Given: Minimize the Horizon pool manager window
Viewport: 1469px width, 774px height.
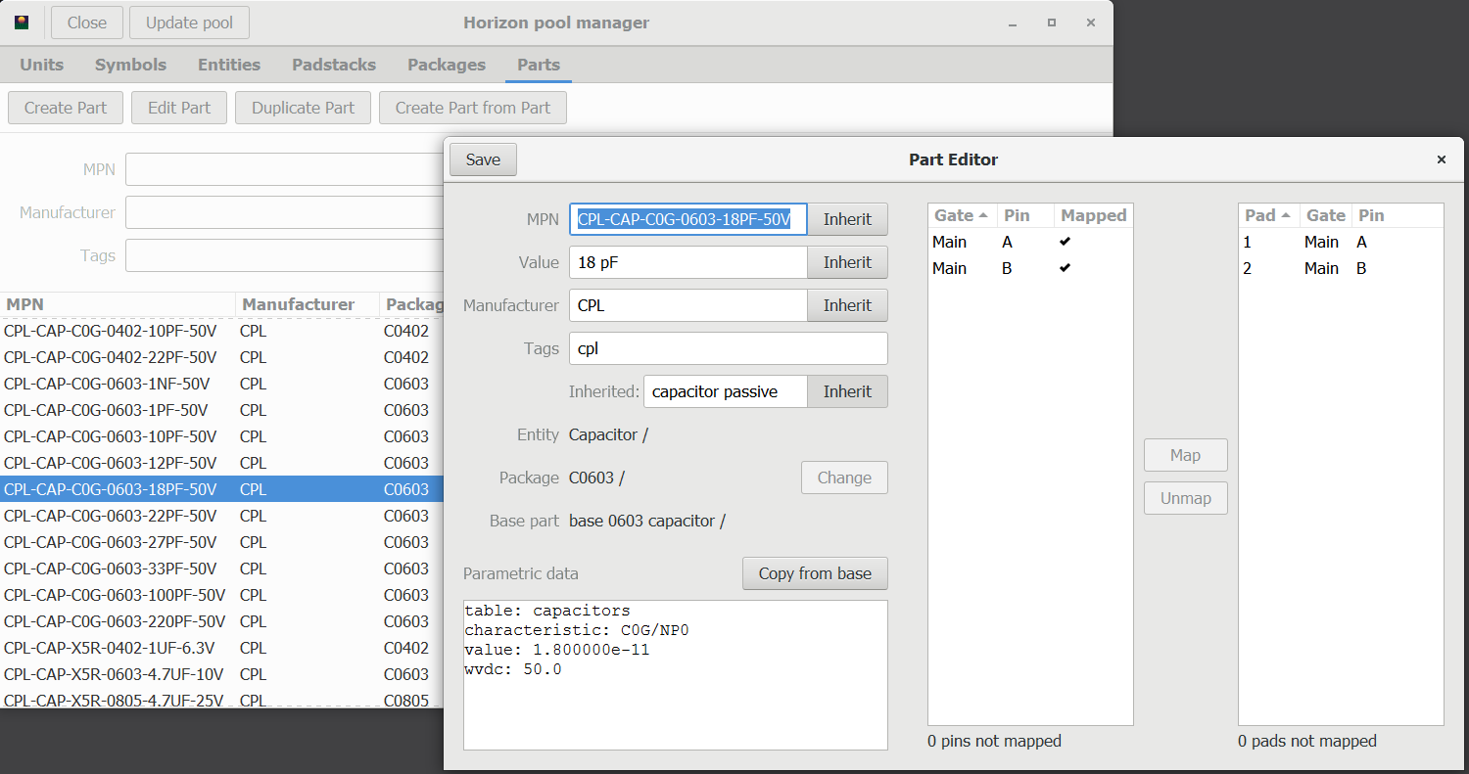Looking at the screenshot, I should (1012, 23).
